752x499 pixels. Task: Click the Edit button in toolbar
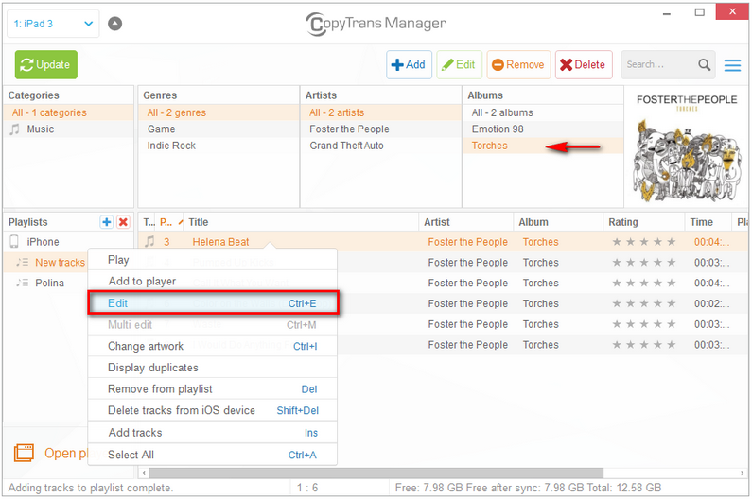(x=459, y=64)
